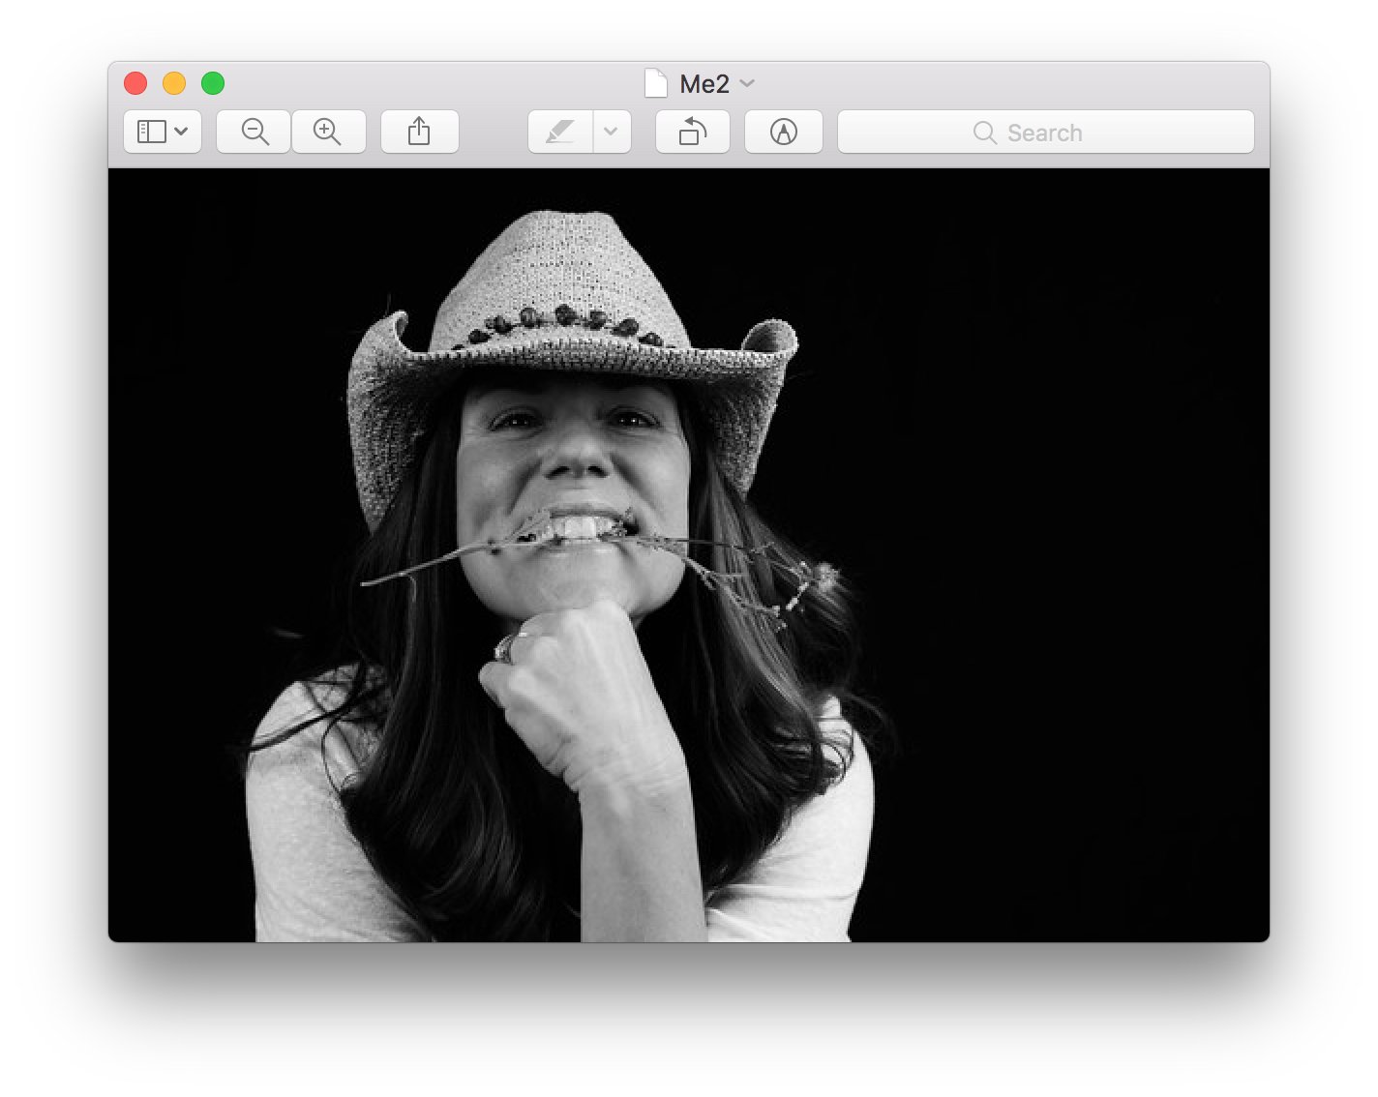Click into the Search field

pyautogui.click(x=1046, y=132)
